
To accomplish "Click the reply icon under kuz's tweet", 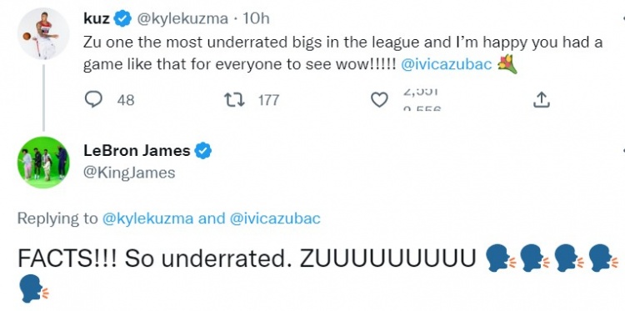I will 93,100.
